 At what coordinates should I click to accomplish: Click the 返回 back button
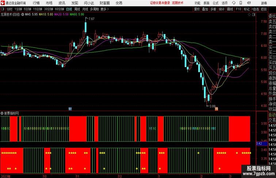[264, 9]
